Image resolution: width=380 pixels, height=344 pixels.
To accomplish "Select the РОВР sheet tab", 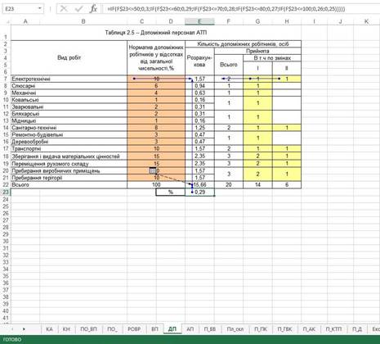I will pyautogui.click(x=134, y=329).
